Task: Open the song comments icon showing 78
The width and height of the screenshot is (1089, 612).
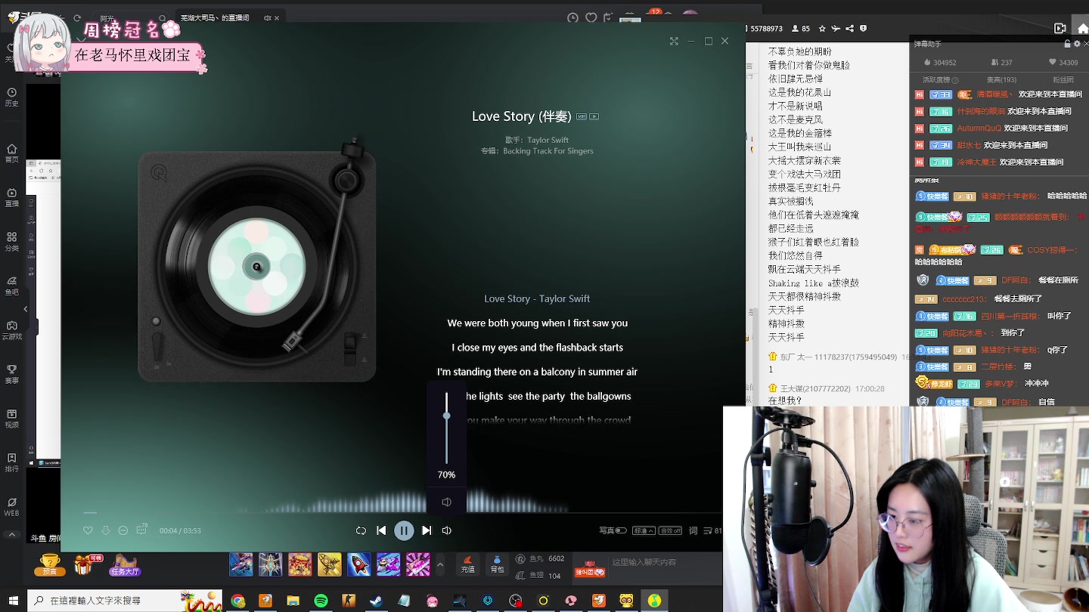Action: point(141,530)
